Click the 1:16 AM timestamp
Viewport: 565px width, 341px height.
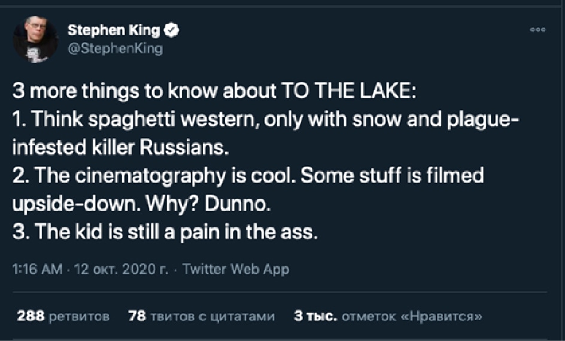coord(38,269)
